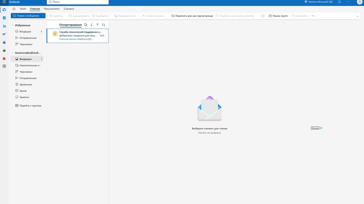Viewport: 364px width, 204px height.
Task: Open the Word app icon
Action: click(x=4, y=42)
